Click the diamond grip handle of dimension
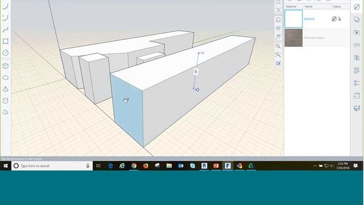 tap(197, 90)
